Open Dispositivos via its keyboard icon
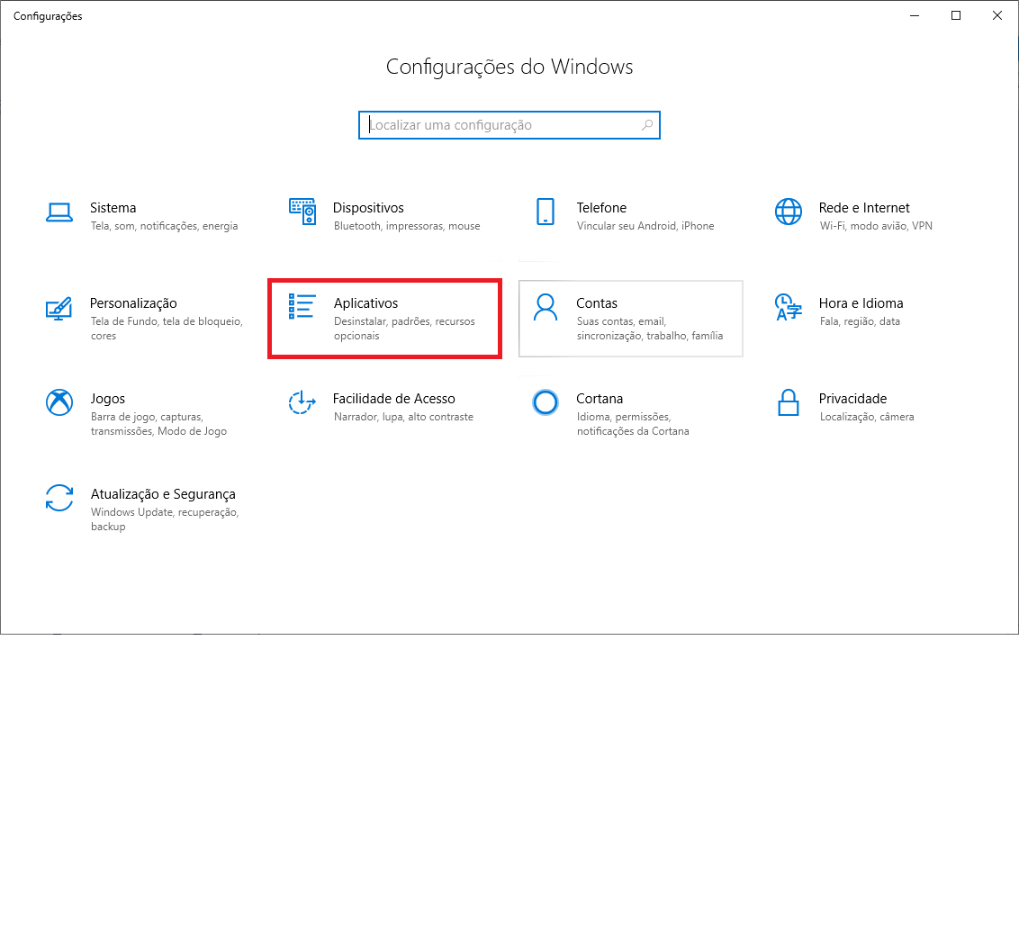 click(302, 212)
